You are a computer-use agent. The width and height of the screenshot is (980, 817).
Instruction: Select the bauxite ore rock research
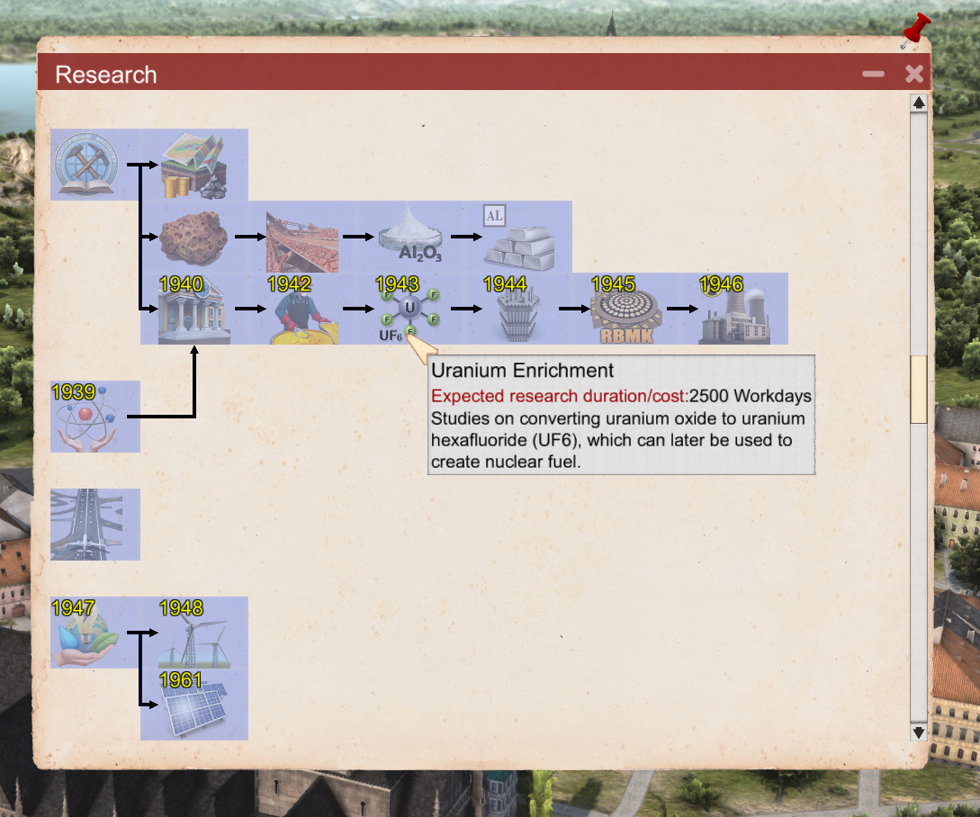[193, 237]
